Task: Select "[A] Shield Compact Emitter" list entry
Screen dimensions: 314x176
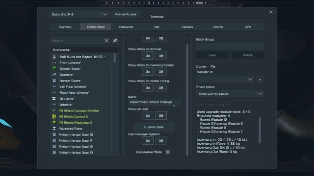Action: 81,110
